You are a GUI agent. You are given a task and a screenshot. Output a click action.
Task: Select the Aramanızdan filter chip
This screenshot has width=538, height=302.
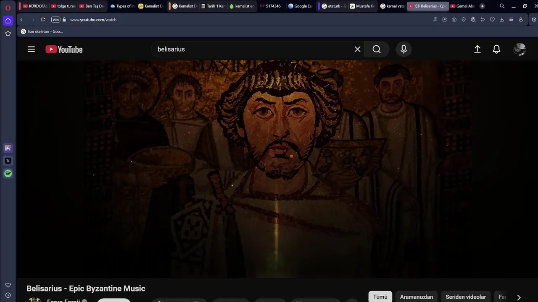tap(416, 297)
